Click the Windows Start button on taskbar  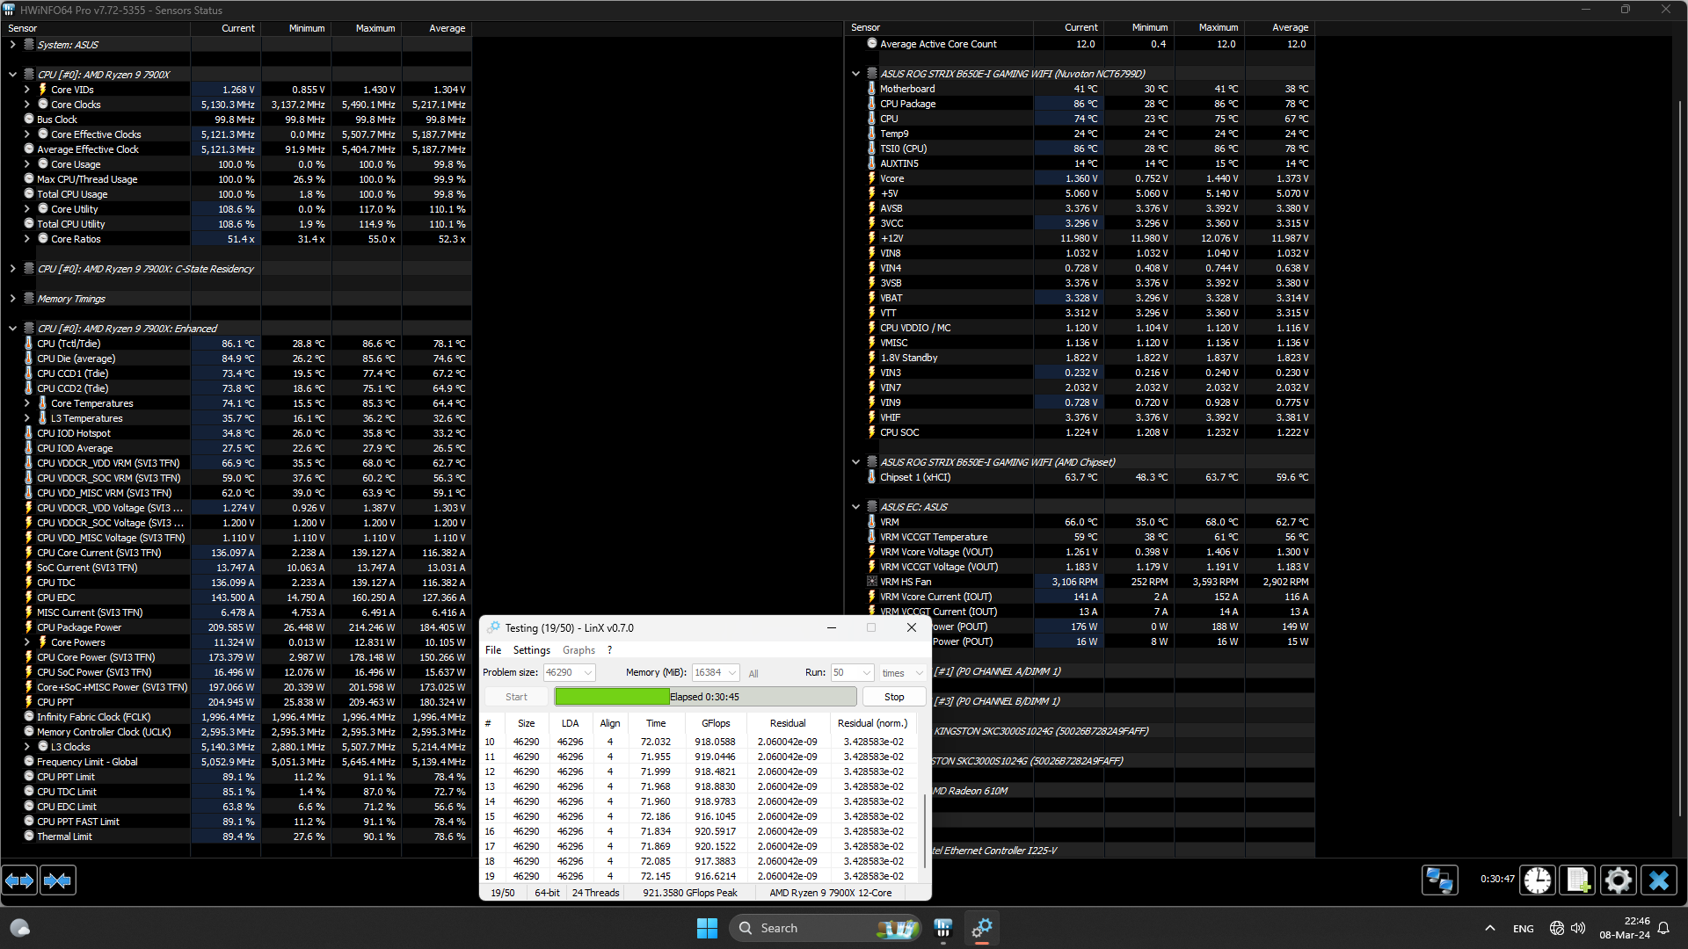pyautogui.click(x=707, y=928)
